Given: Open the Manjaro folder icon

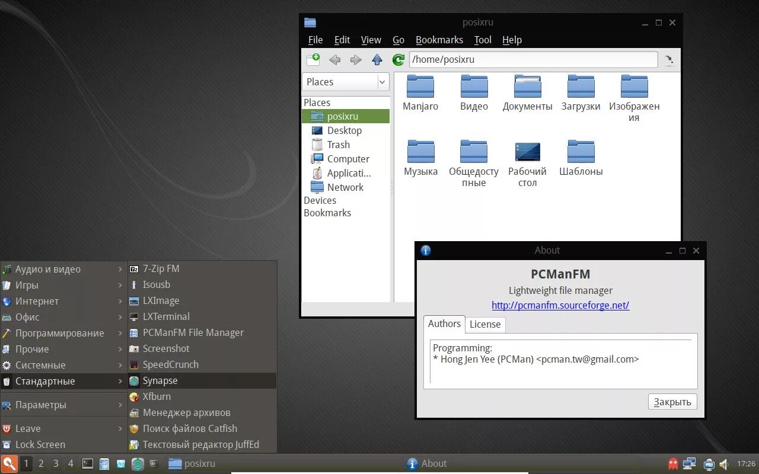Looking at the screenshot, I should click(420, 87).
